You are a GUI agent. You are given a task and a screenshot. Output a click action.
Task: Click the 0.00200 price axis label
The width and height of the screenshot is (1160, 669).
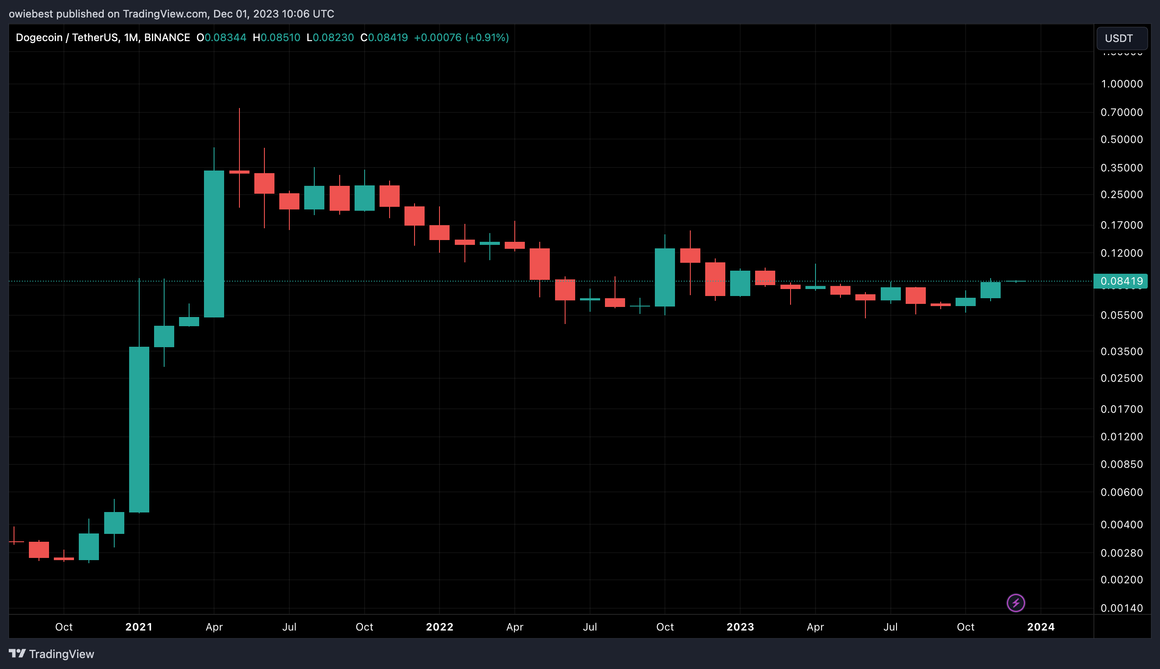(1121, 579)
